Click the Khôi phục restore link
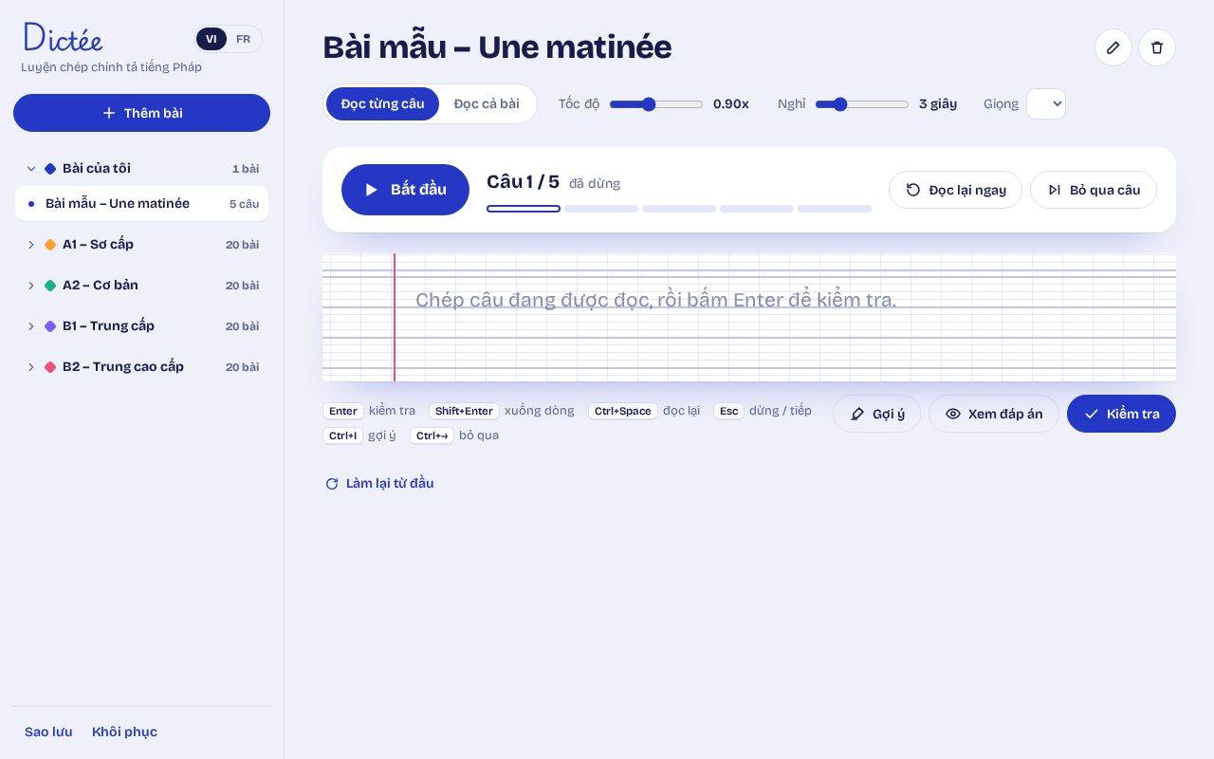Screen dimensions: 1214x759 click(124, 732)
